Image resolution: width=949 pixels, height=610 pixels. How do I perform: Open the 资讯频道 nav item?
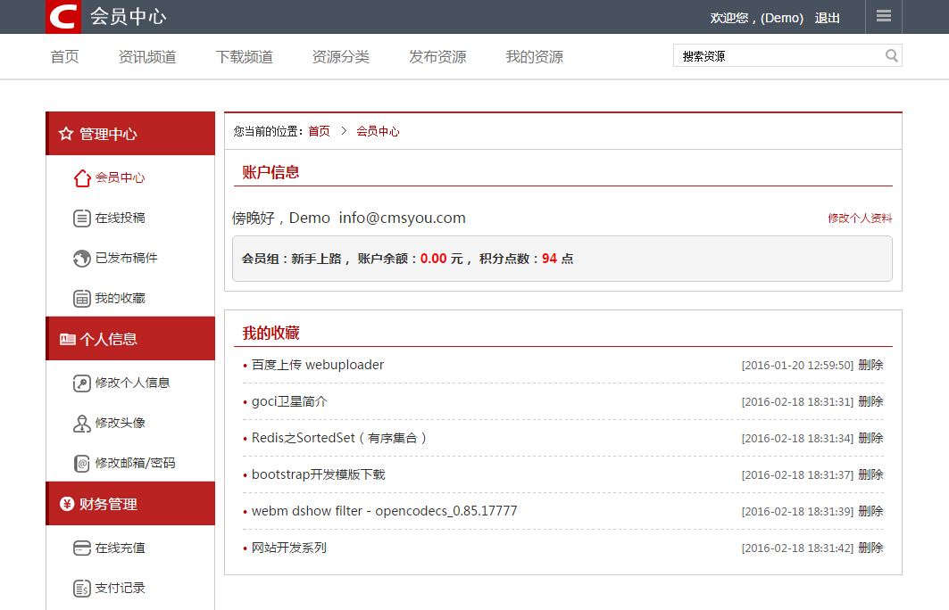click(147, 57)
